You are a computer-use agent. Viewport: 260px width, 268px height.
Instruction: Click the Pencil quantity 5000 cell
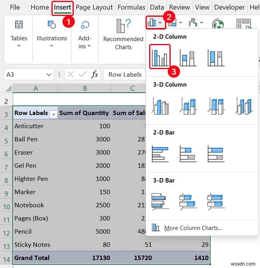pos(85,231)
